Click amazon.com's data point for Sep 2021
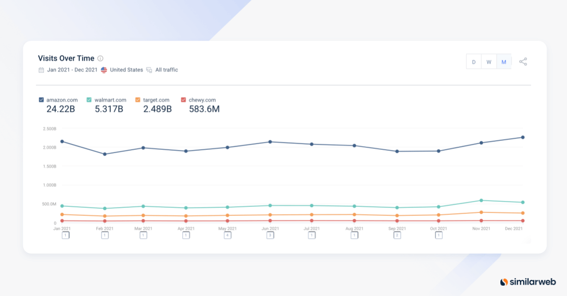This screenshot has height=296, width=567. pos(397,151)
